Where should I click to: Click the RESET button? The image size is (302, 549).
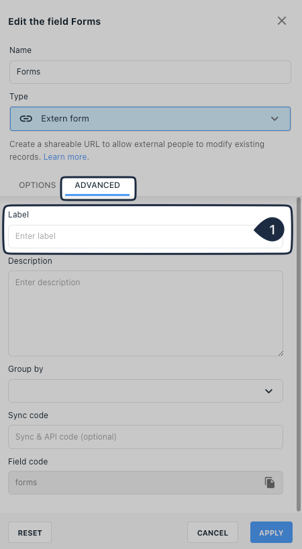click(x=30, y=532)
